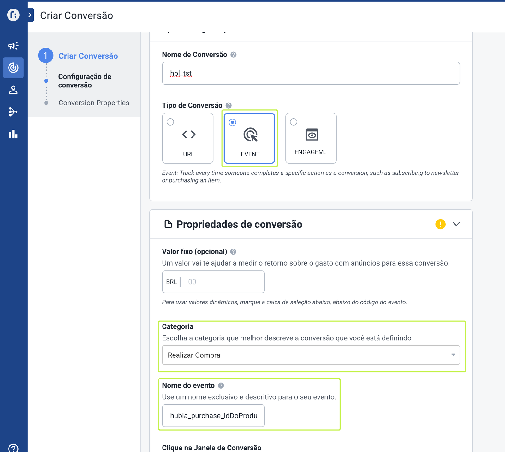Viewport: 505px width, 452px height.
Task: Click the Nome de Conversão input field
Action: click(x=311, y=73)
